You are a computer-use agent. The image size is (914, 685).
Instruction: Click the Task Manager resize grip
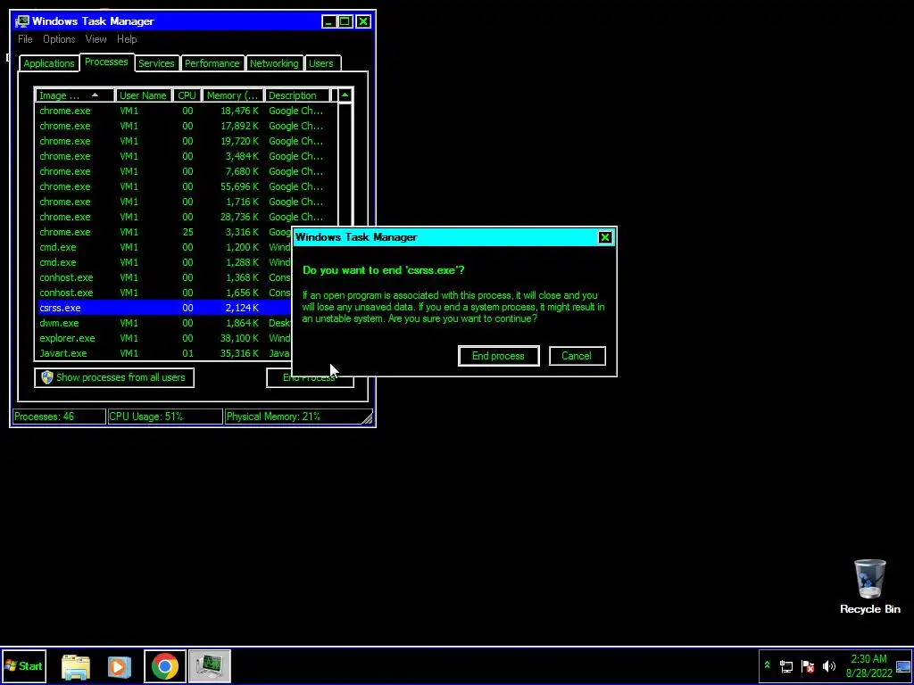pyautogui.click(x=367, y=418)
